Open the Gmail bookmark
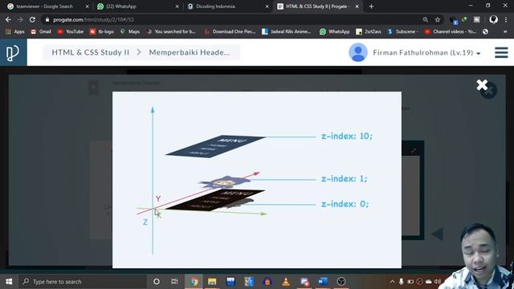Viewport: 514px width, 289px height. (41, 31)
